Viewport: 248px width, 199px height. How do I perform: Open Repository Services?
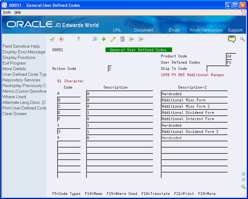coord(21,80)
